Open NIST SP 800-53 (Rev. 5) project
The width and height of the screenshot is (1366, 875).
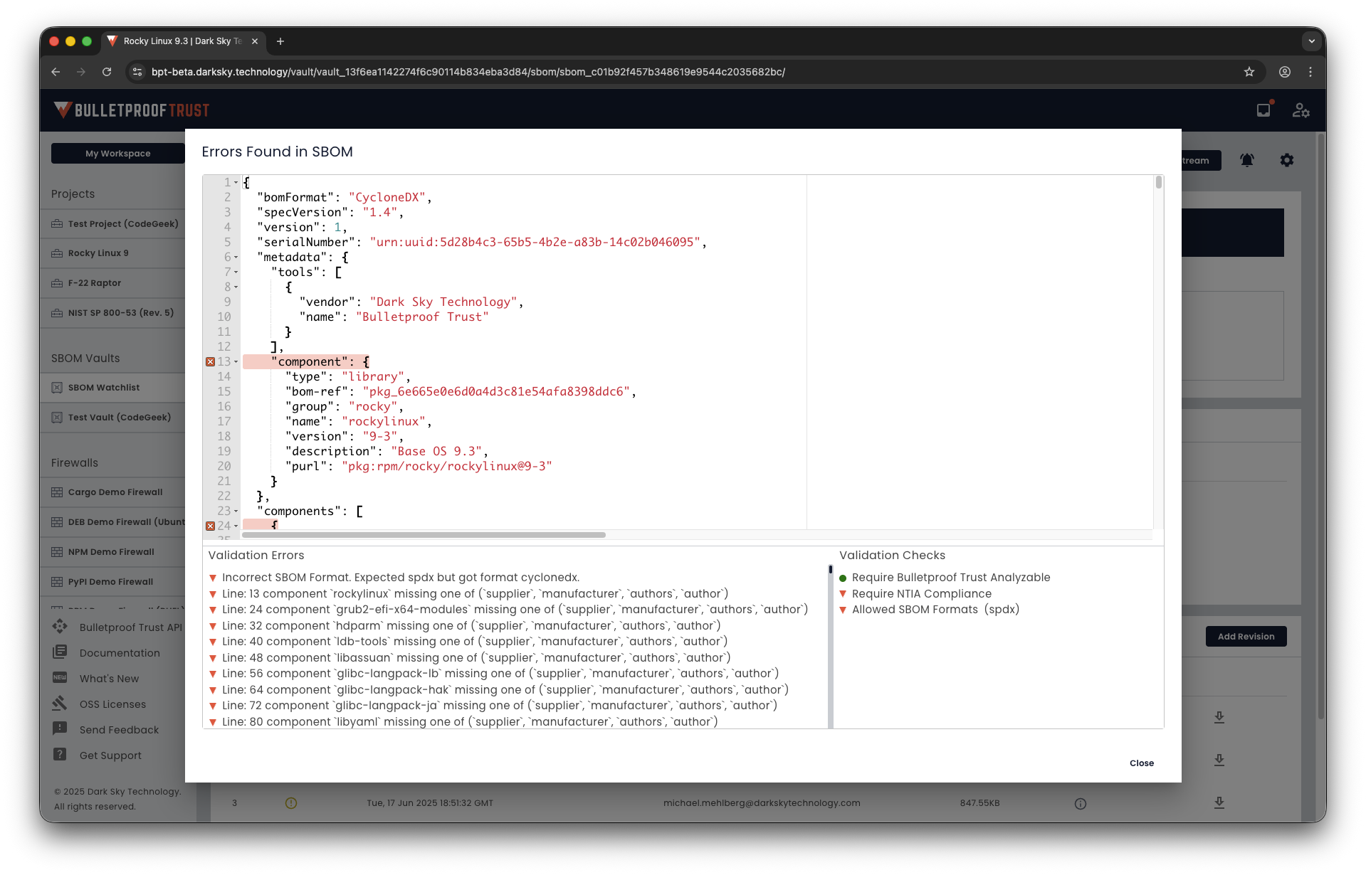point(121,313)
